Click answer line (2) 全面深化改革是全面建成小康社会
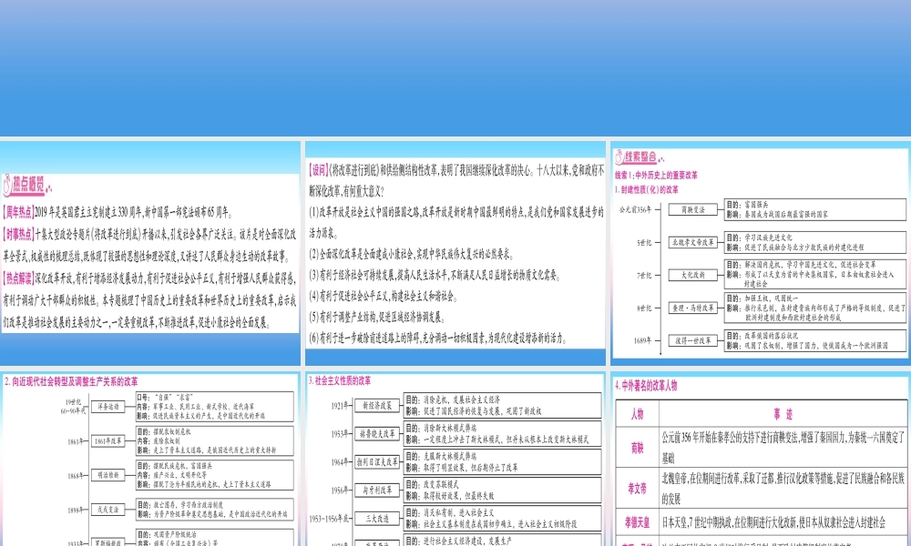911x546 pixels. click(x=412, y=254)
